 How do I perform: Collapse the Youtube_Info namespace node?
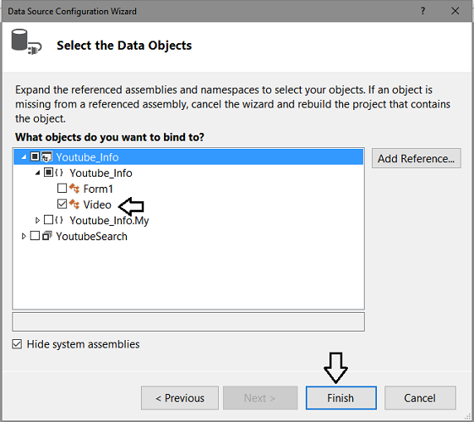point(37,173)
